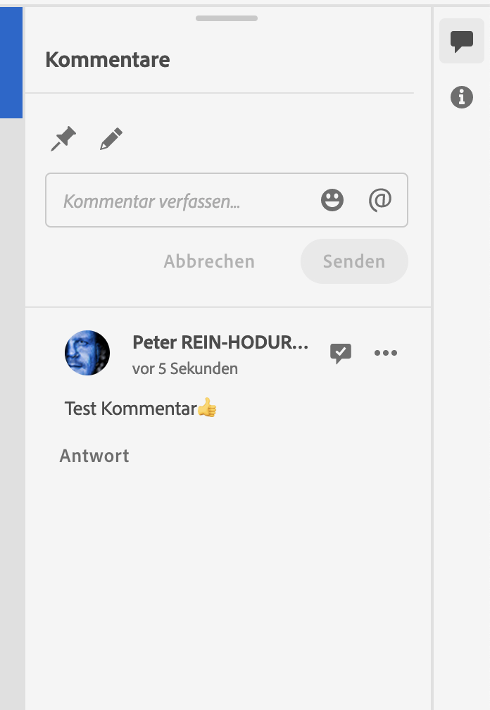Screen dimensions: 490x710
Task: Click the Kommentare panel heading
Action: [x=108, y=60]
